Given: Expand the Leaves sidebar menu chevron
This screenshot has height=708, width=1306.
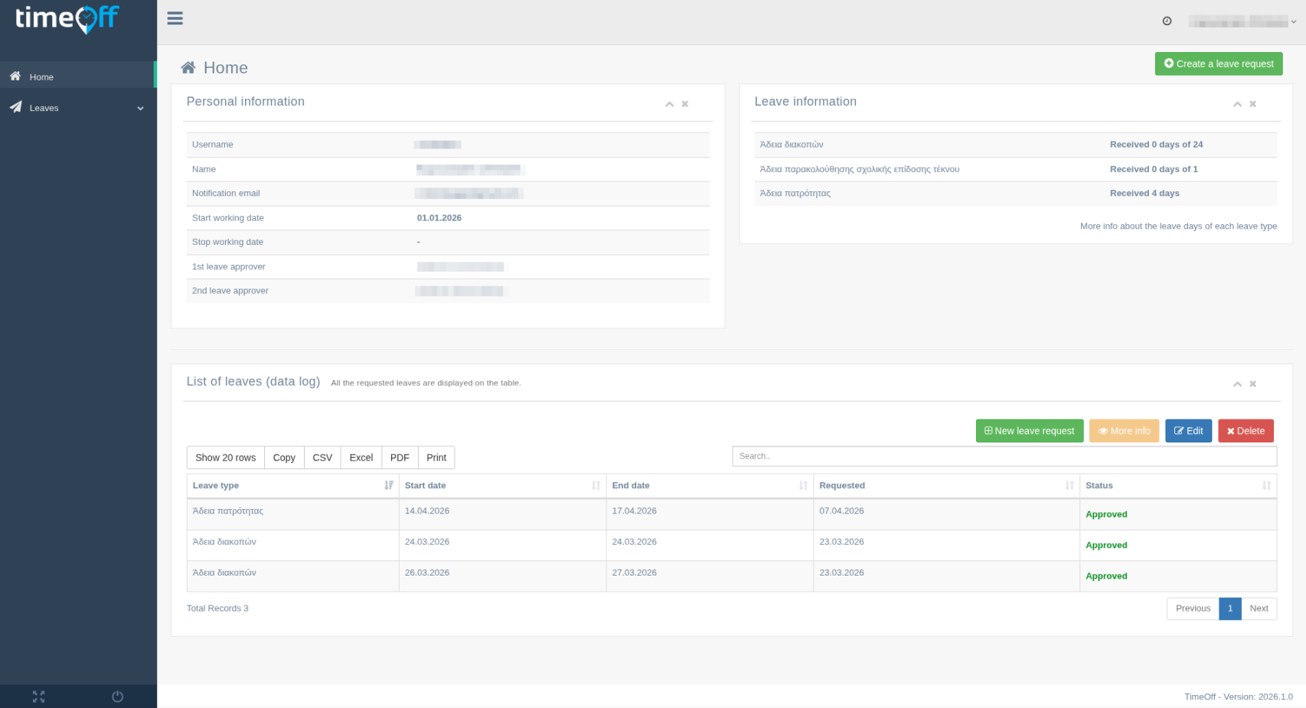Looking at the screenshot, I should click(x=139, y=108).
